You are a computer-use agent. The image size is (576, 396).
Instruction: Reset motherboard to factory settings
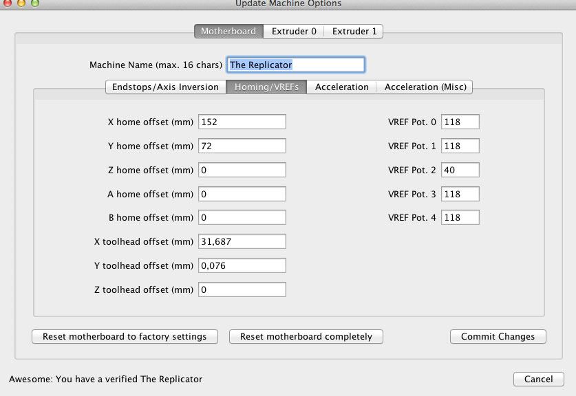[125, 337]
